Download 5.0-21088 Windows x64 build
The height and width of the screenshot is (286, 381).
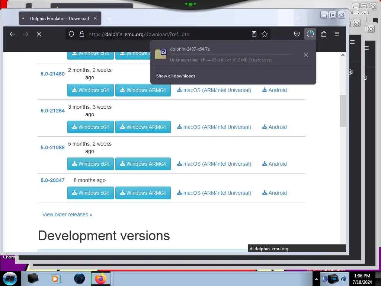click(x=90, y=164)
